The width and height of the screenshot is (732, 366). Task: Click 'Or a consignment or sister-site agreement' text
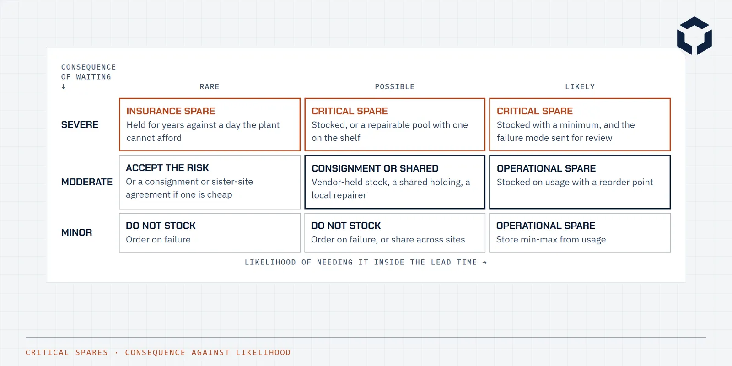pyautogui.click(x=189, y=188)
